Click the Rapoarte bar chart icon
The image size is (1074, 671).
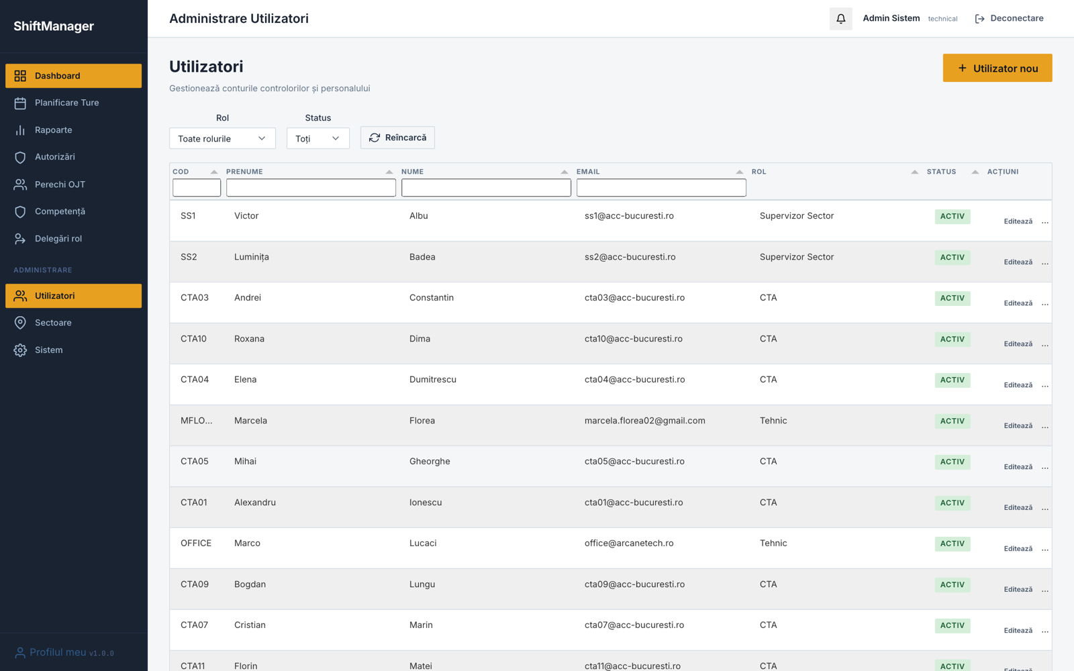(x=20, y=130)
